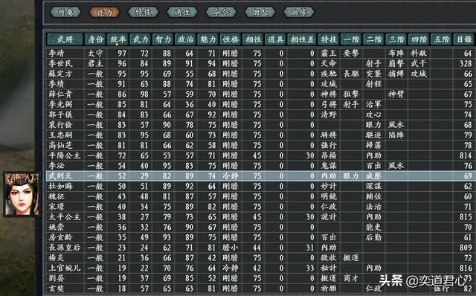
Task: Click 神將 skill in 薛仁貴 row
Action: (329, 94)
